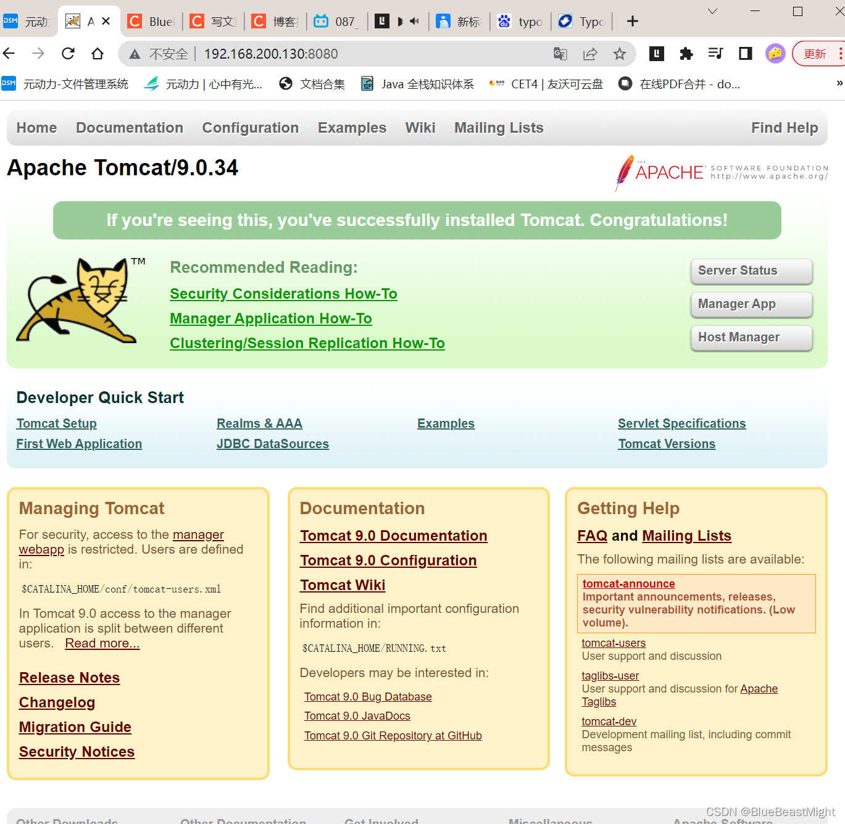Click the Read more... link
845x824 pixels.
click(102, 643)
